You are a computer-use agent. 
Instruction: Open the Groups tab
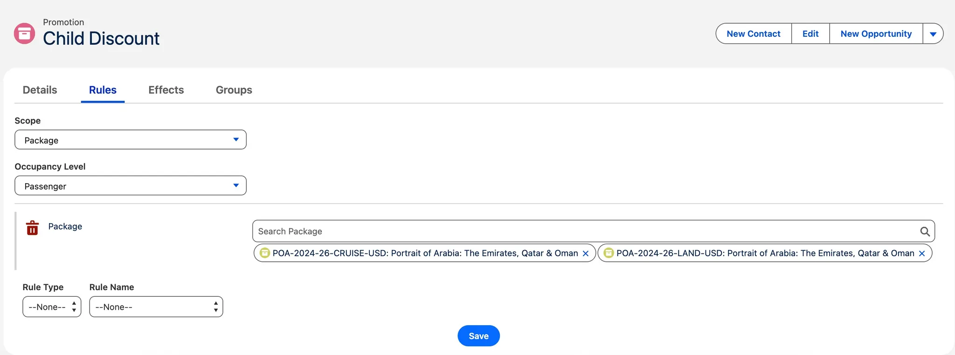(x=234, y=90)
